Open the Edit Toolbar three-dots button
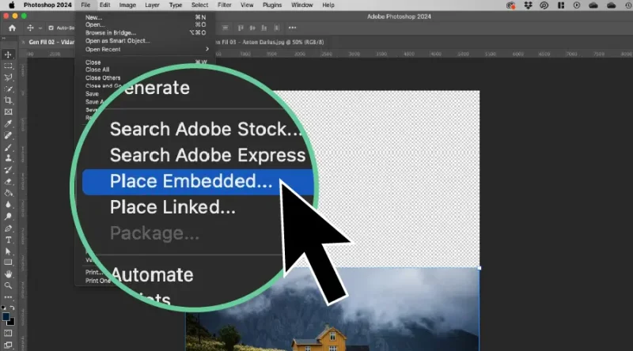Viewport: 633px width, 351px height. [8, 297]
